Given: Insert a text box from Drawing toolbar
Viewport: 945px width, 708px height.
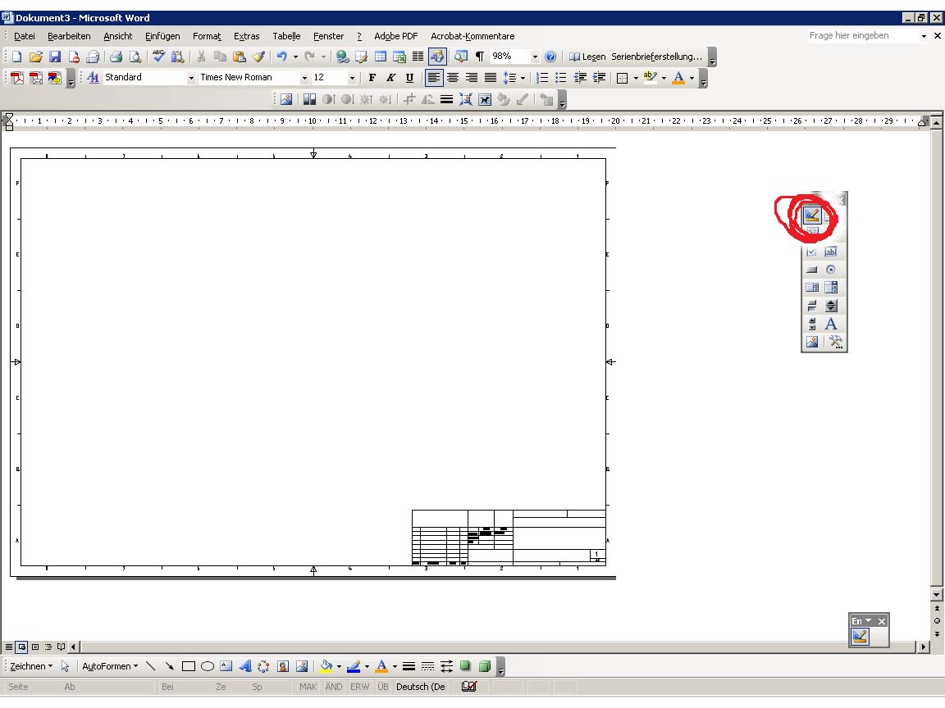Looking at the screenshot, I should coord(226,666).
